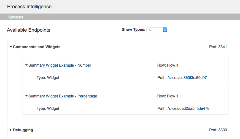240x139 pixels.
Task: Click Type: Widget under the Number example
Action: click(x=48, y=78)
